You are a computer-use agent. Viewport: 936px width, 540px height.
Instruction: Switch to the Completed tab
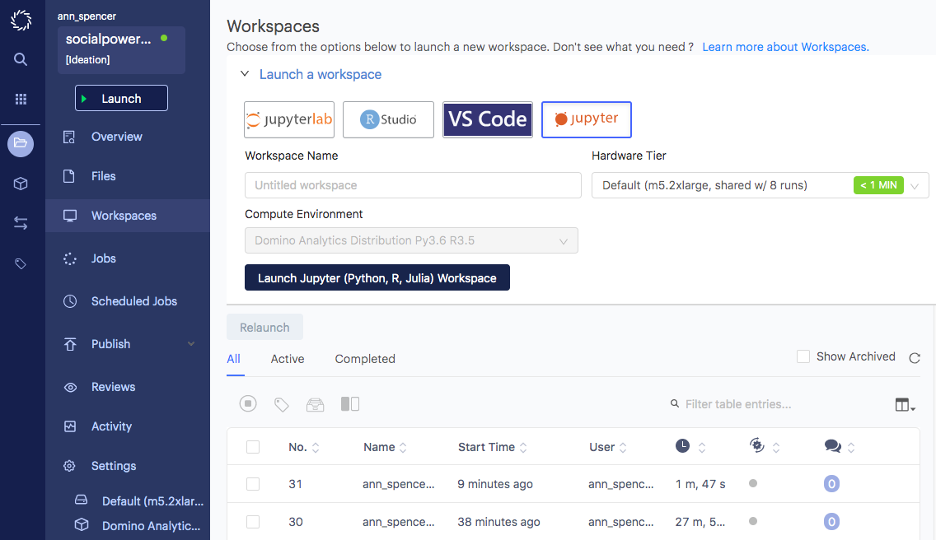pos(364,359)
